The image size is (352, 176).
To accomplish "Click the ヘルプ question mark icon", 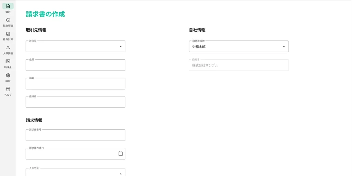I will pyautogui.click(x=8, y=89).
